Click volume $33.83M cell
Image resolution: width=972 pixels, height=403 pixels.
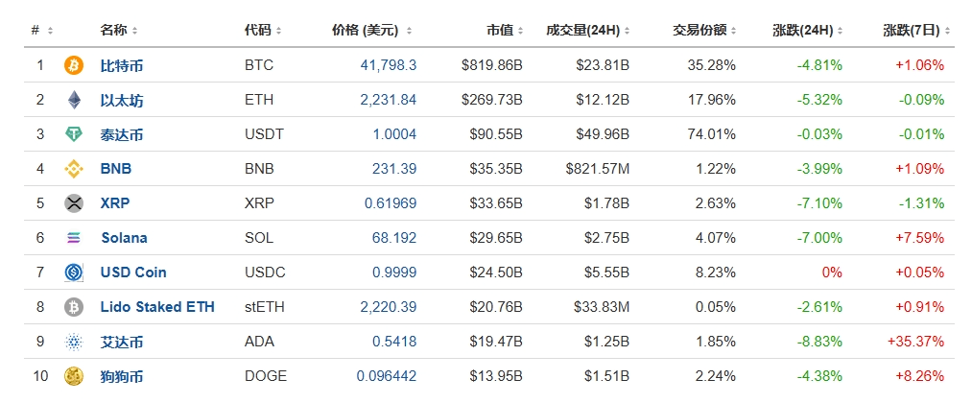pos(603,307)
